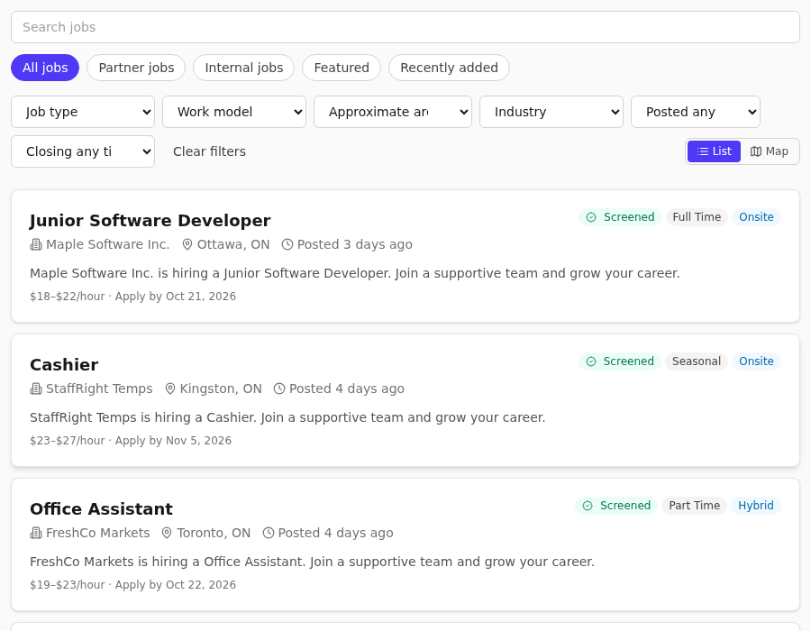Click building icon beside Maple Software Inc.
Image resolution: width=811 pixels, height=631 pixels.
point(36,244)
